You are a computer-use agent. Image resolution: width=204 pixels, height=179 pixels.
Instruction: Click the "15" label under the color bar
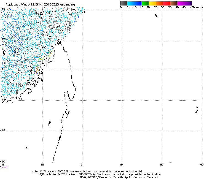141,7
